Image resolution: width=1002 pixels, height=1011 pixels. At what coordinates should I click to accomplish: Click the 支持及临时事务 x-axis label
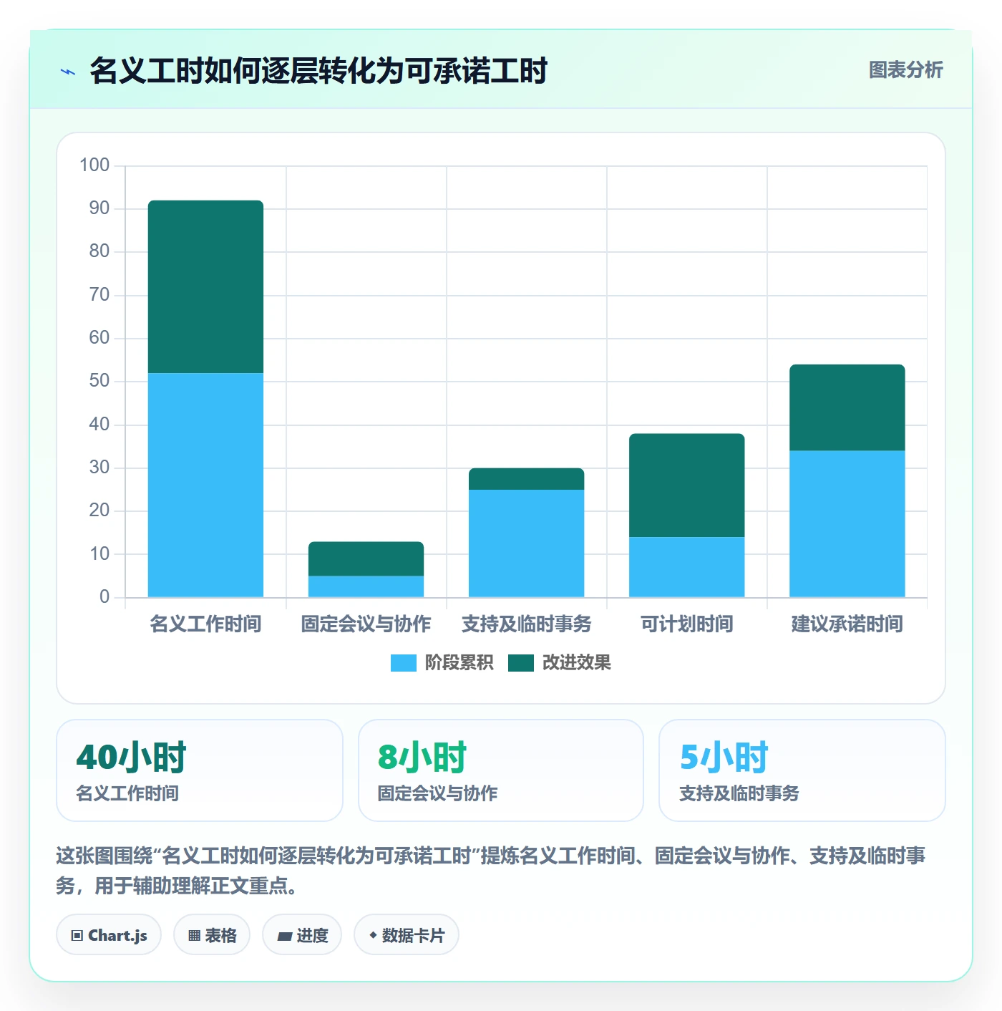pos(526,624)
